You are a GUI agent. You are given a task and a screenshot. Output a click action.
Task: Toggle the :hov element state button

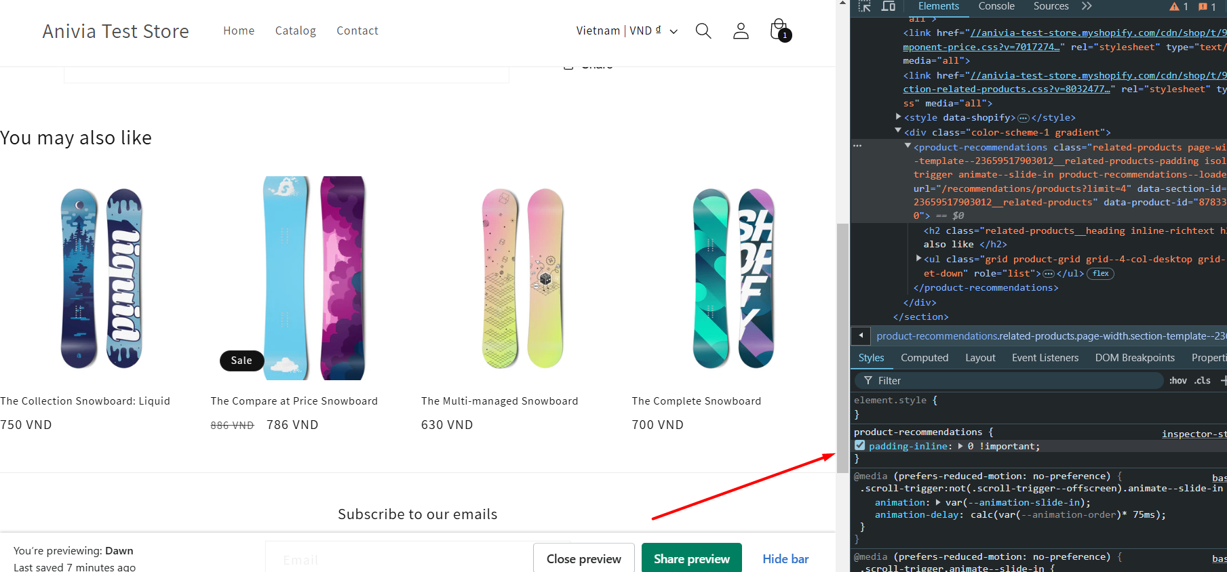(1178, 381)
